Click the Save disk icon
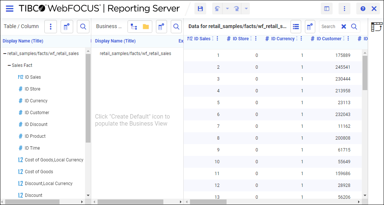 [x=200, y=8]
